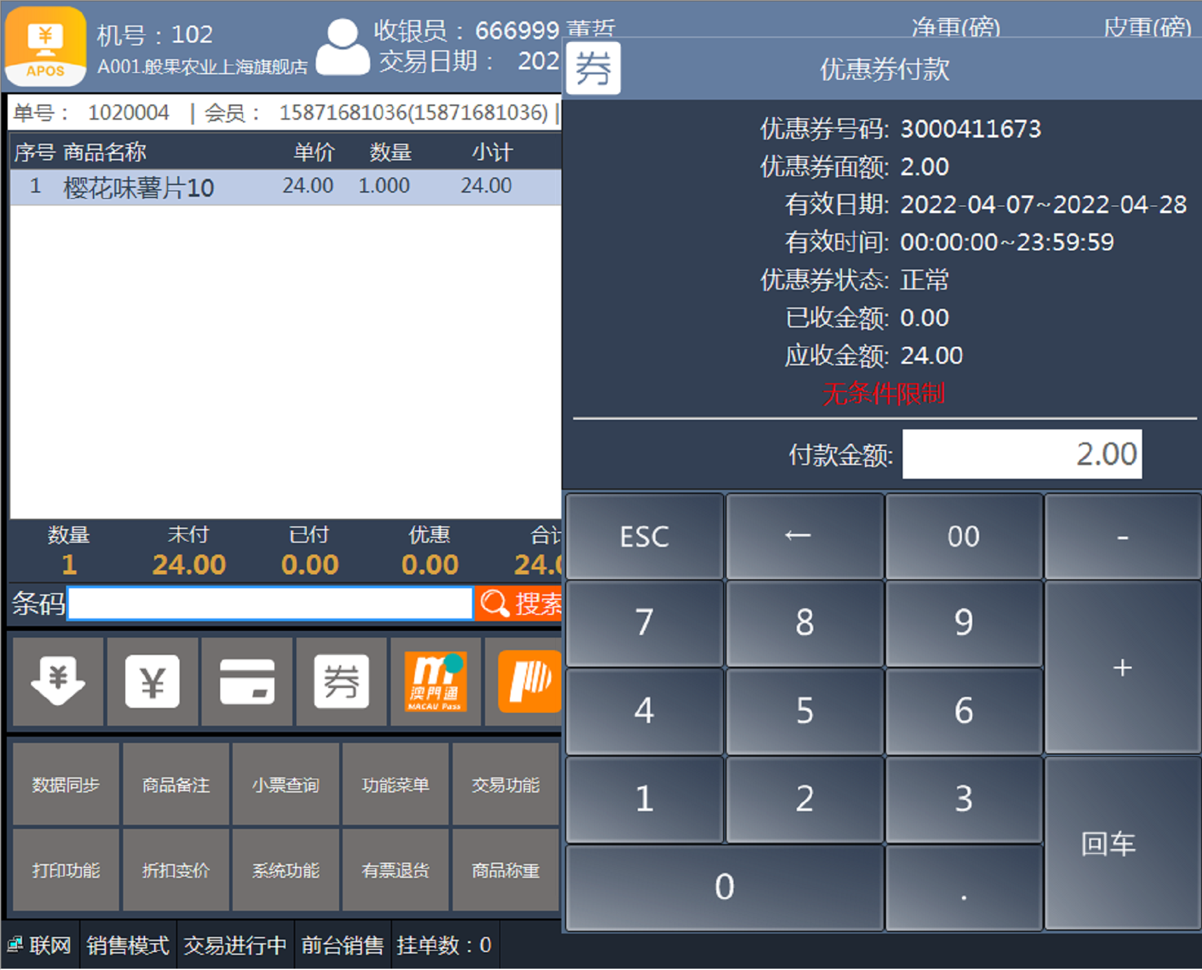Open 交易功能 menu
This screenshot has height=970, width=1202.
coord(506,784)
